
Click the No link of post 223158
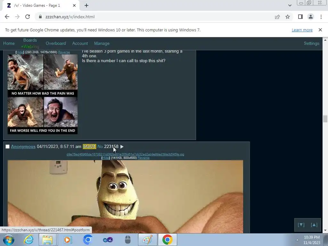[100, 147]
